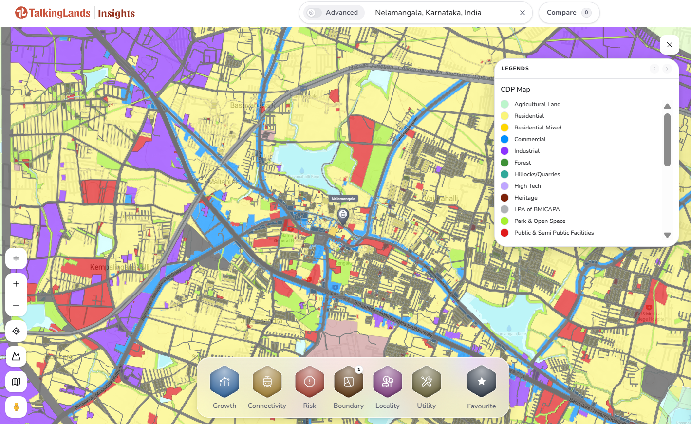The image size is (691, 424).
Task: Open the Locality hexagon icon
Action: pyautogui.click(x=388, y=382)
